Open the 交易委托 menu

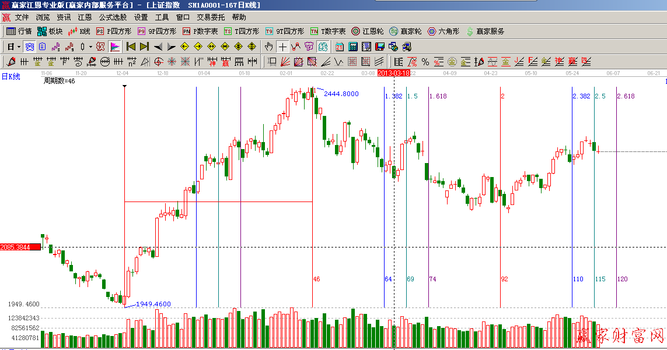(211, 17)
